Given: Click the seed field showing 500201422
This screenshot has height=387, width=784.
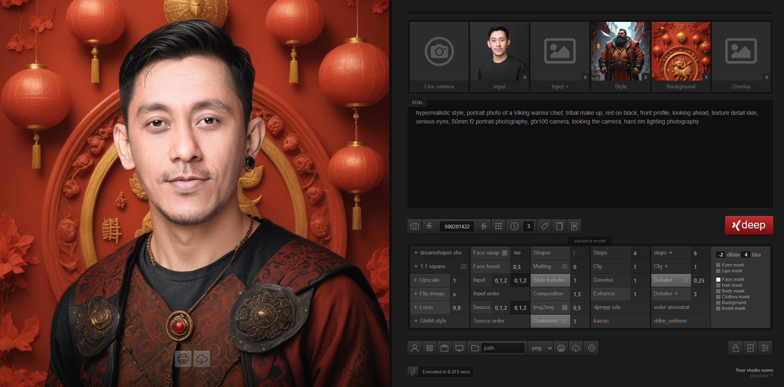Looking at the screenshot, I should coord(457,226).
